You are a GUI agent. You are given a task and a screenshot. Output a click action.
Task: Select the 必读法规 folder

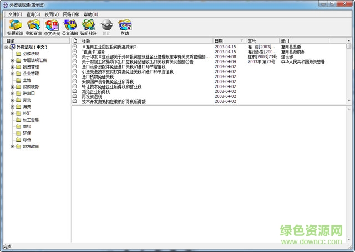pyautogui.click(x=31, y=54)
